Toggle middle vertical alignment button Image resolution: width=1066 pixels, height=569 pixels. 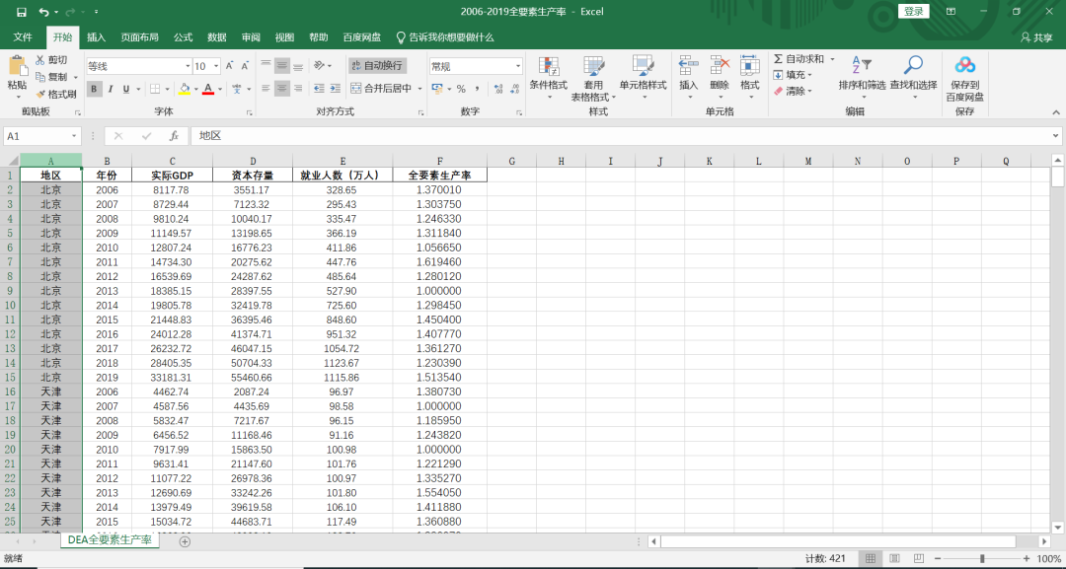282,66
